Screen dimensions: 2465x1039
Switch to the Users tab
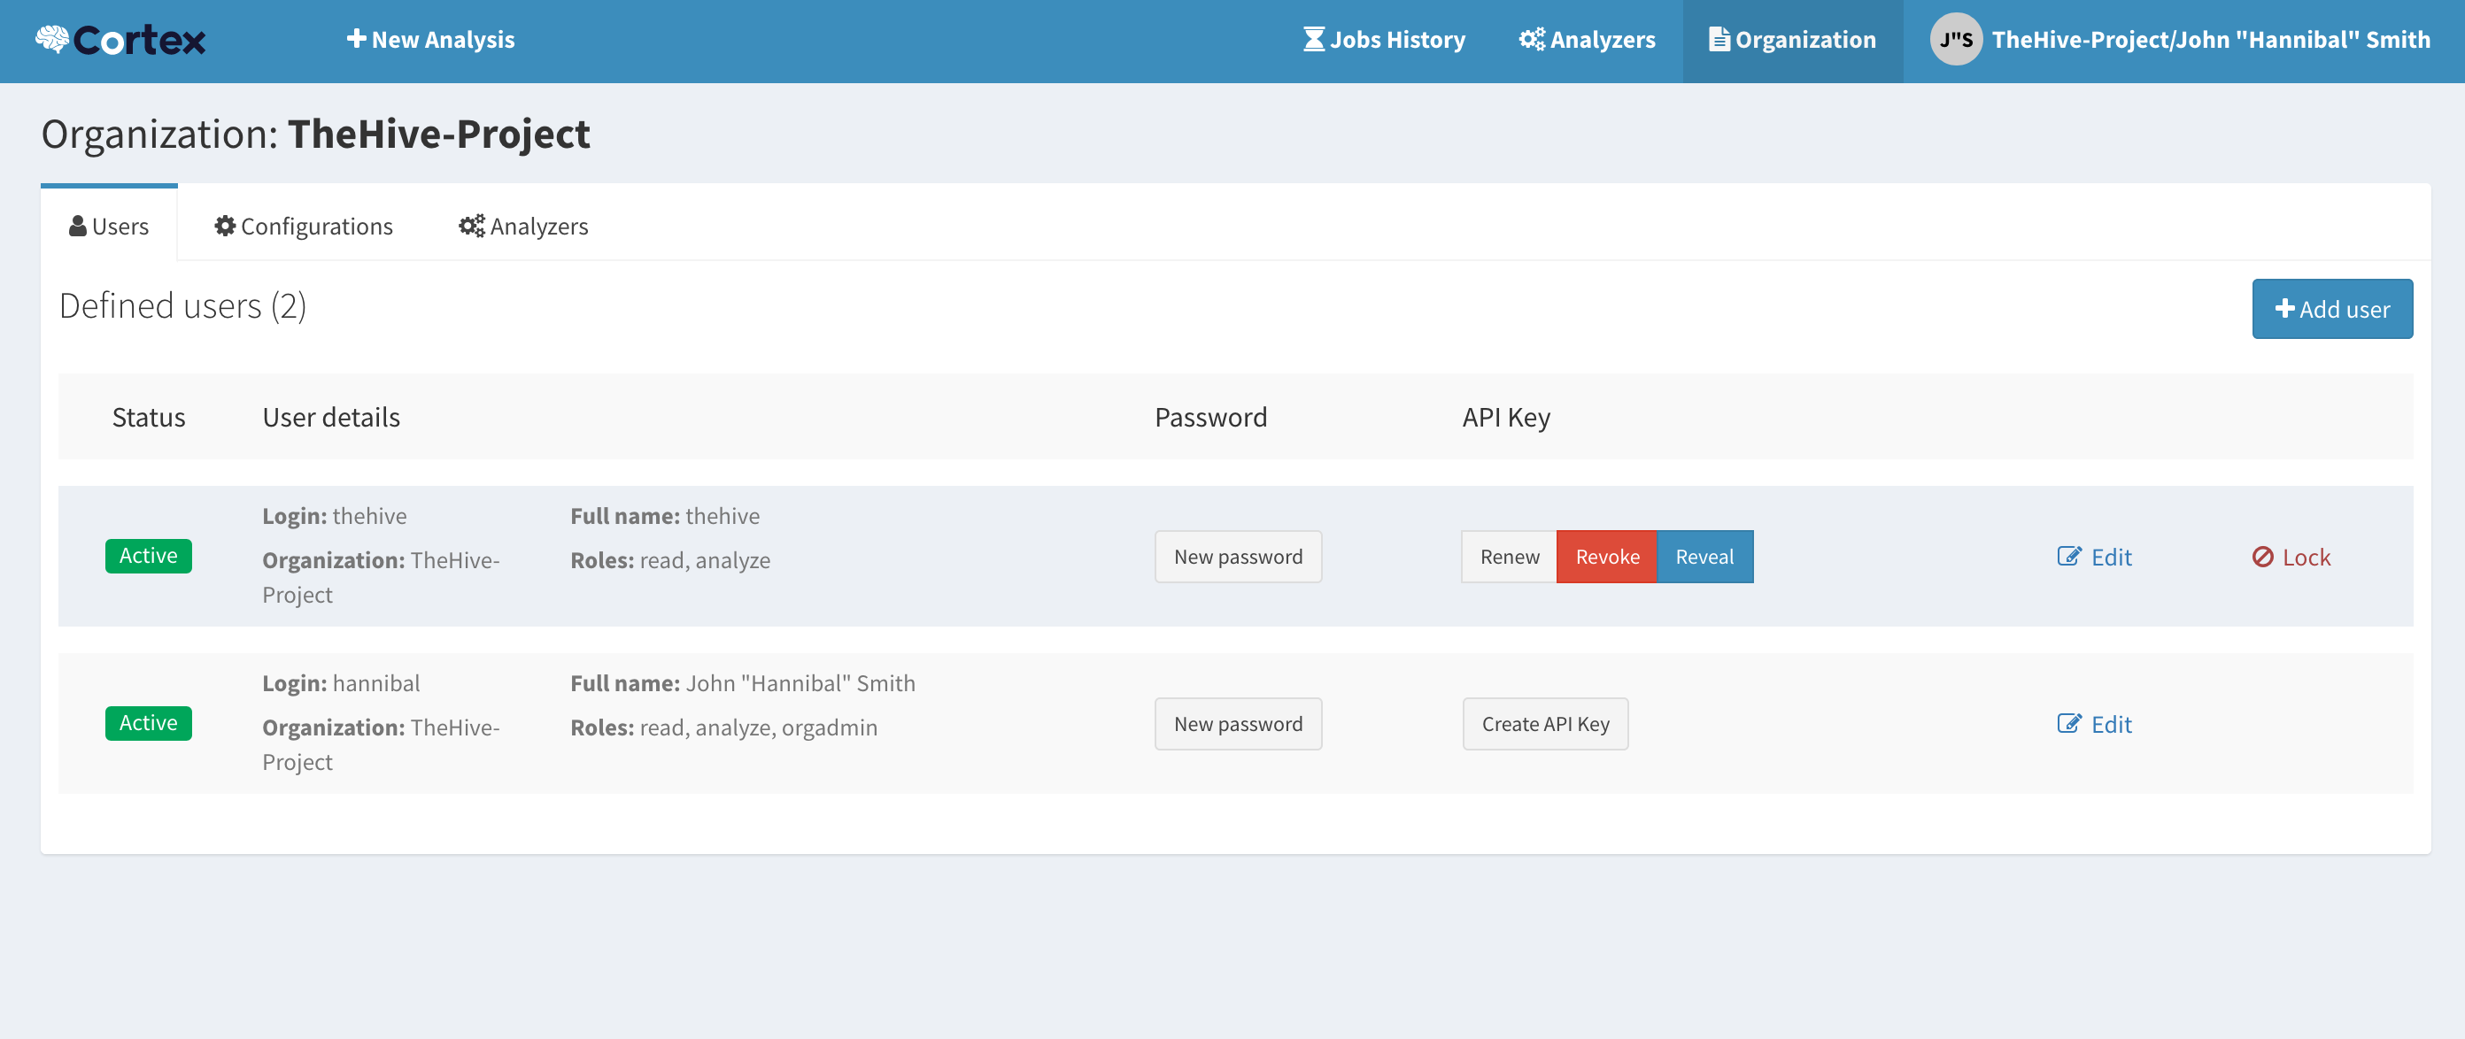pyautogui.click(x=109, y=226)
